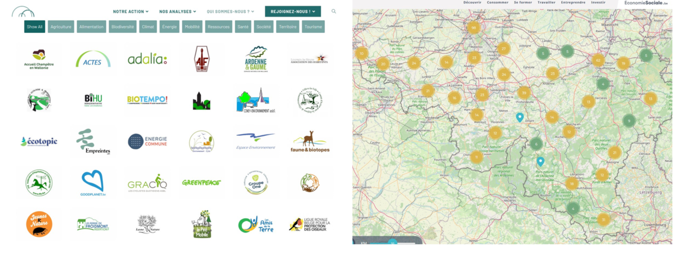This screenshot has height=272, width=685.
Task: Filter members by Société
Action: point(264,27)
